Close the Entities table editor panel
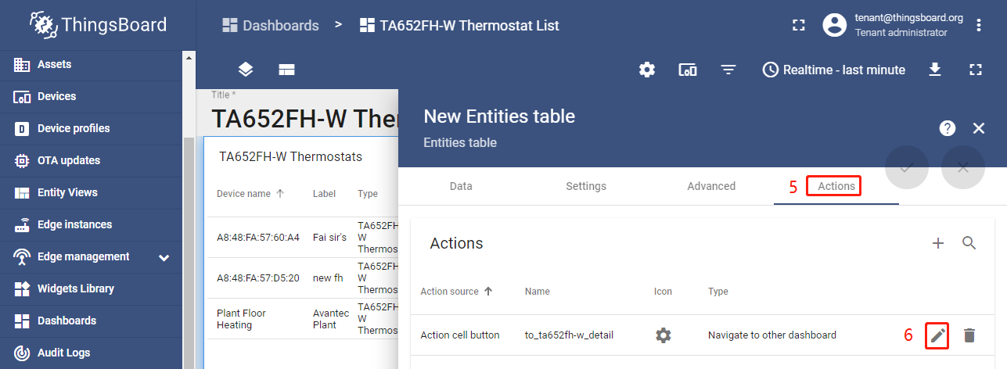Viewport: 1007px width, 369px height. pyautogui.click(x=979, y=128)
